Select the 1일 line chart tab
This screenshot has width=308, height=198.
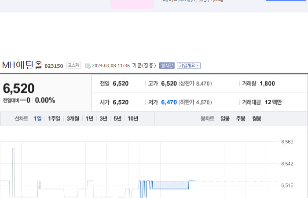click(37, 118)
